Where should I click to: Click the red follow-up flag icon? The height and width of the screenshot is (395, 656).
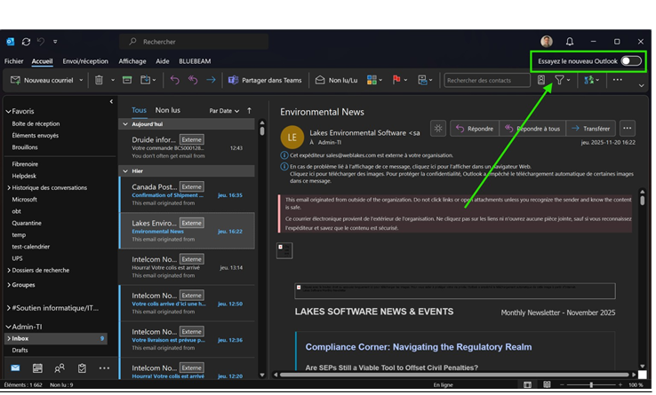coord(396,79)
